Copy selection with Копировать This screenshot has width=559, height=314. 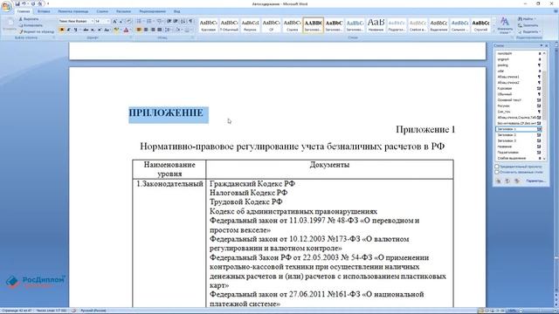click(31, 25)
